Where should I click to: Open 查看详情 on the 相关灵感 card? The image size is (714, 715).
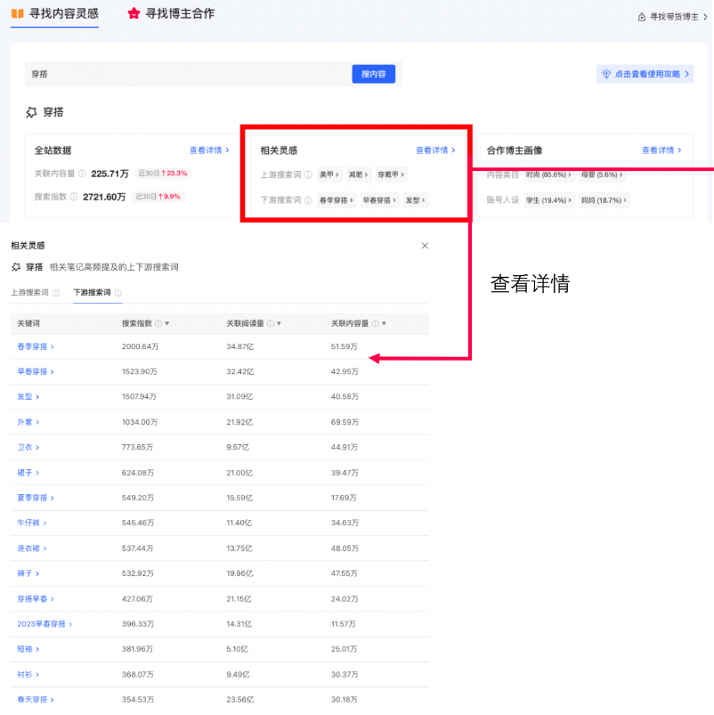tap(436, 150)
